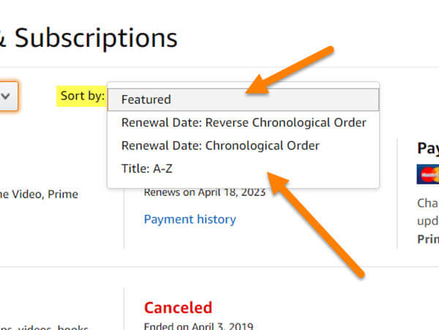The image size is (439, 330).
Task: Sort by Title: A-Z
Action: coord(243,168)
